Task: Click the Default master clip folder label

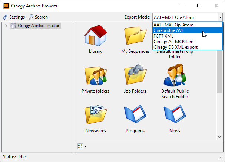Action: click(x=175, y=54)
